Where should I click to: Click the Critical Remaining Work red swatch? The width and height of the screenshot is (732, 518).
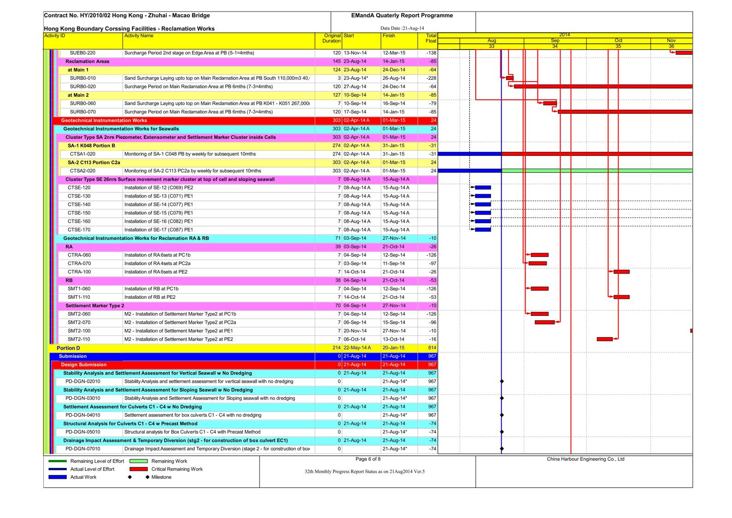pos(138,469)
